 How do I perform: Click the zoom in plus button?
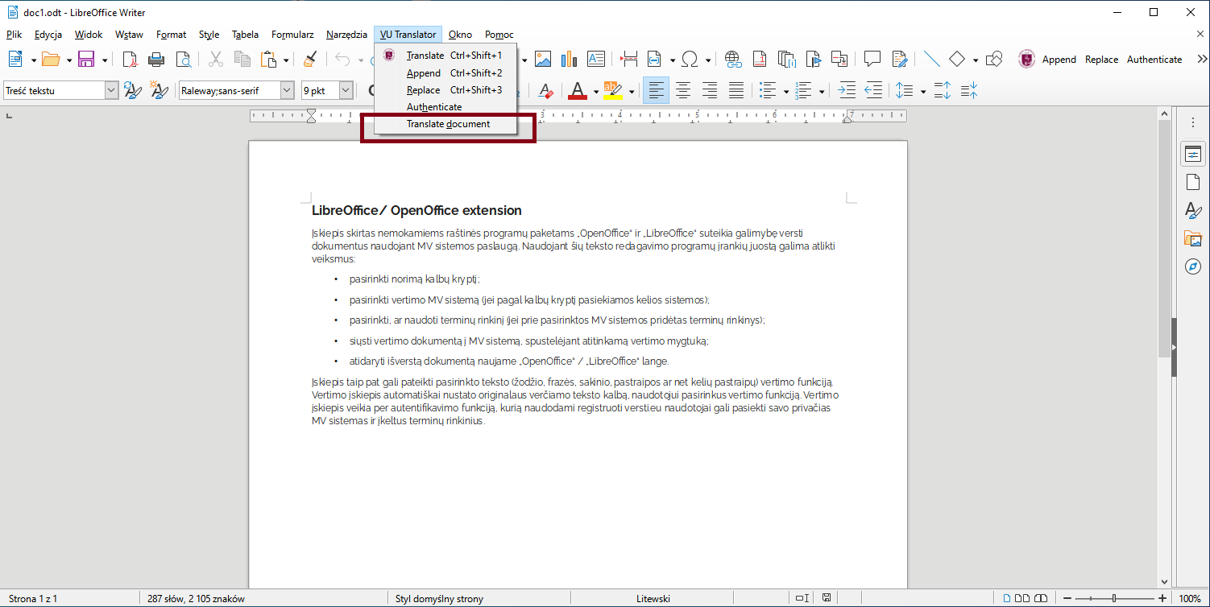point(1162,598)
